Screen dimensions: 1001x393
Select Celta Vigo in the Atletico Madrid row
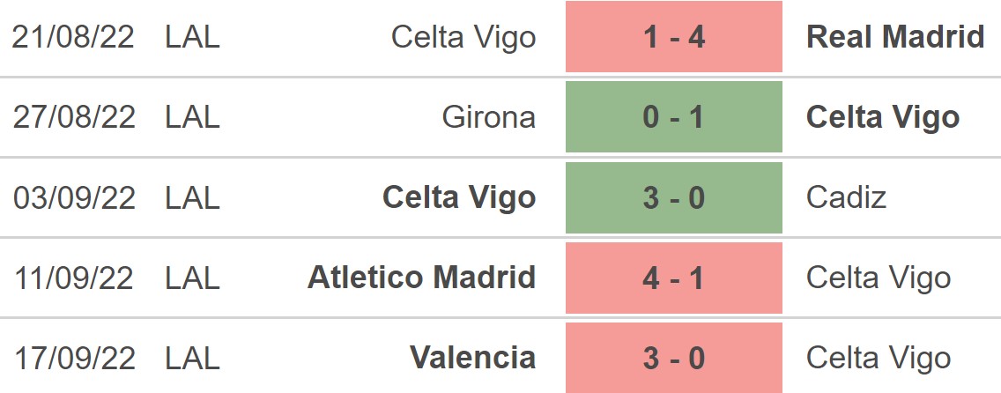(879, 278)
